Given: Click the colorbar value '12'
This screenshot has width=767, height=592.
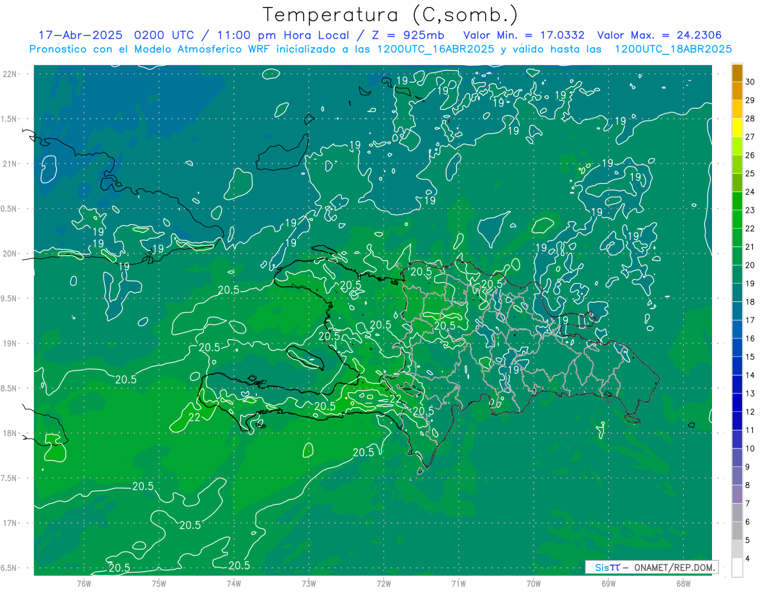Looking at the screenshot, I should 750,412.
